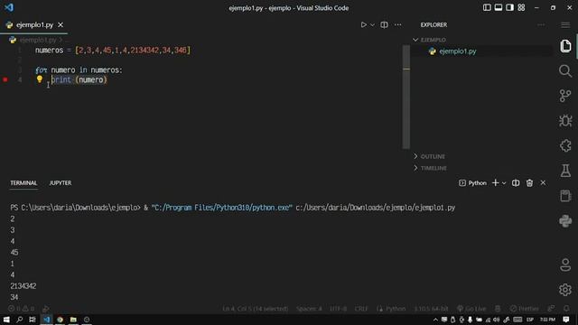Open the Explorer view in the activity bar
578x325 pixels.
point(565,46)
